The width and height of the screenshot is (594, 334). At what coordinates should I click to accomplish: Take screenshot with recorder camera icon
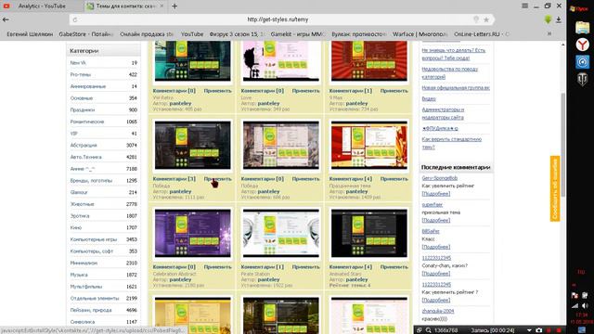point(538,330)
